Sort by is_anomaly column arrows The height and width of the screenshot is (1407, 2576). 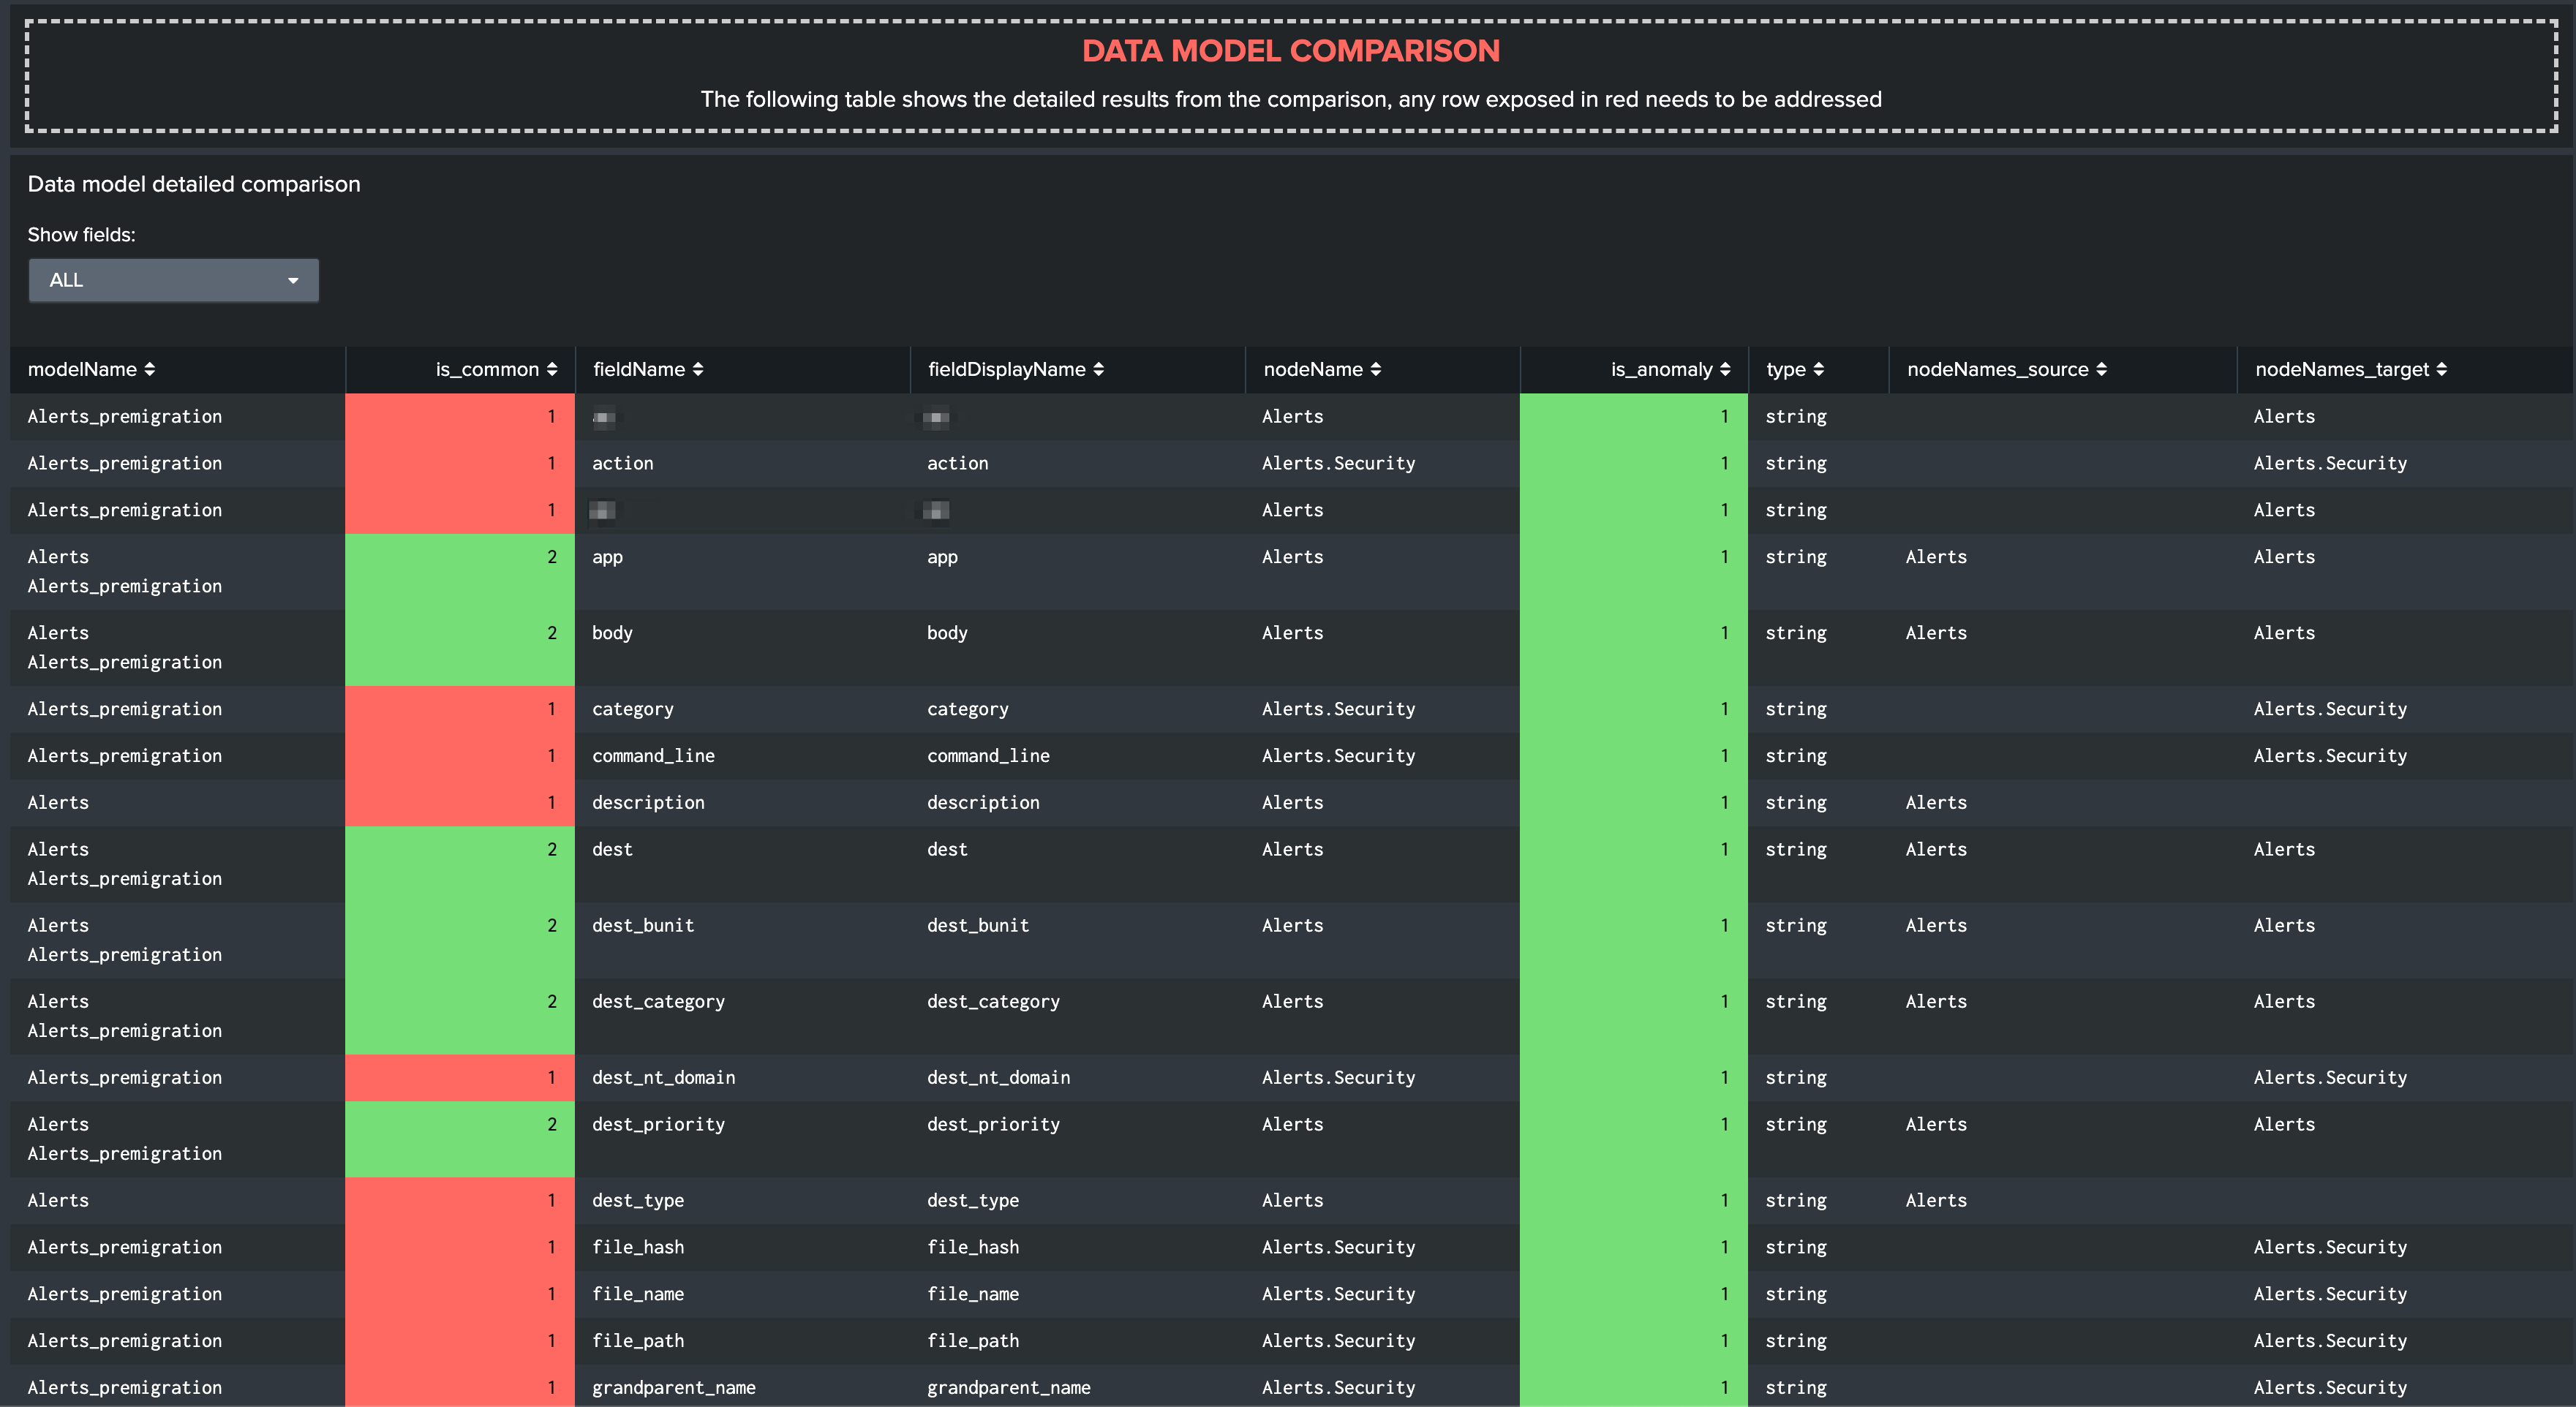[x=1725, y=370]
